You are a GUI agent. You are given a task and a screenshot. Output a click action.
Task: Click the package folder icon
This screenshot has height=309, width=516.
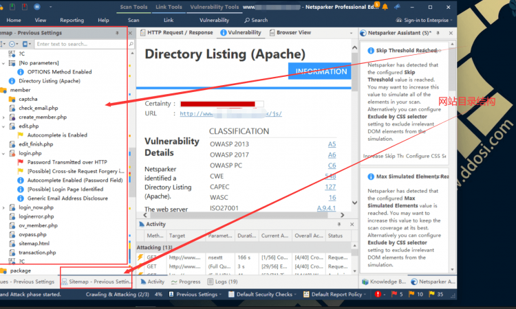click(3, 271)
